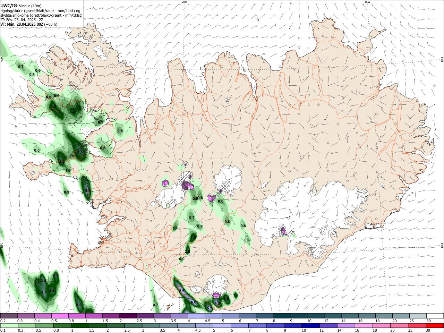Select the 'IT: Fös. 25. 04. 2025 12Z' line

22,20
